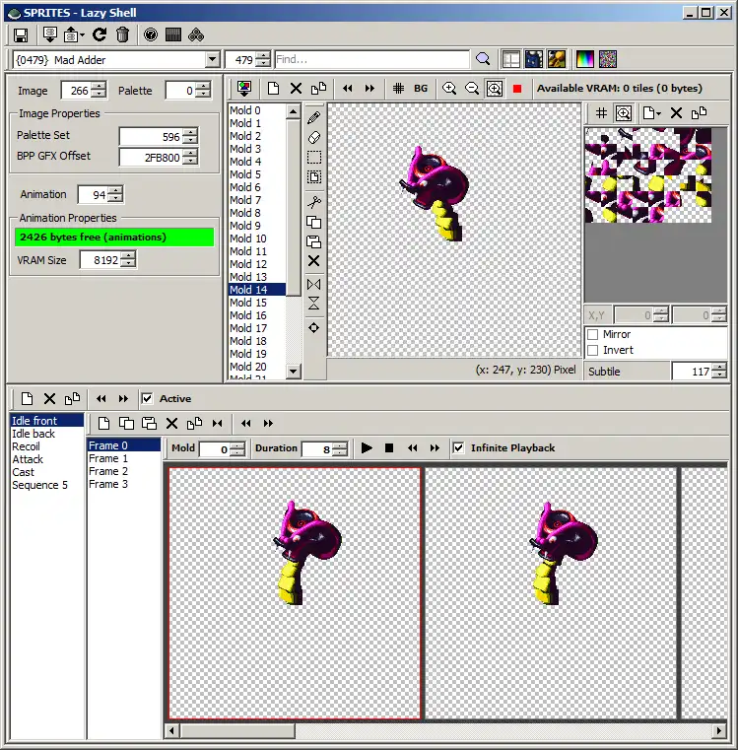The image size is (738, 750).
Task: Toggle the tileset zoom magnifier button
Action: pos(624,113)
